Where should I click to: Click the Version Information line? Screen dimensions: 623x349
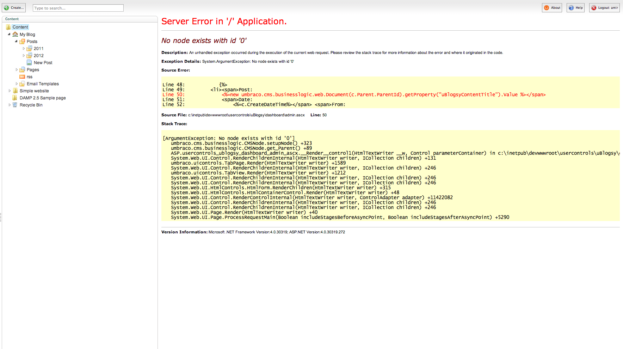tap(253, 232)
